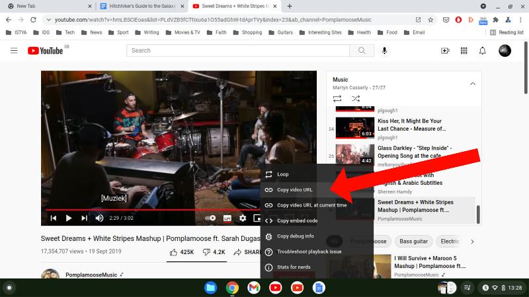529x297 pixels.
Task: Select the Bass guitar filter chip
Action: 413,242
